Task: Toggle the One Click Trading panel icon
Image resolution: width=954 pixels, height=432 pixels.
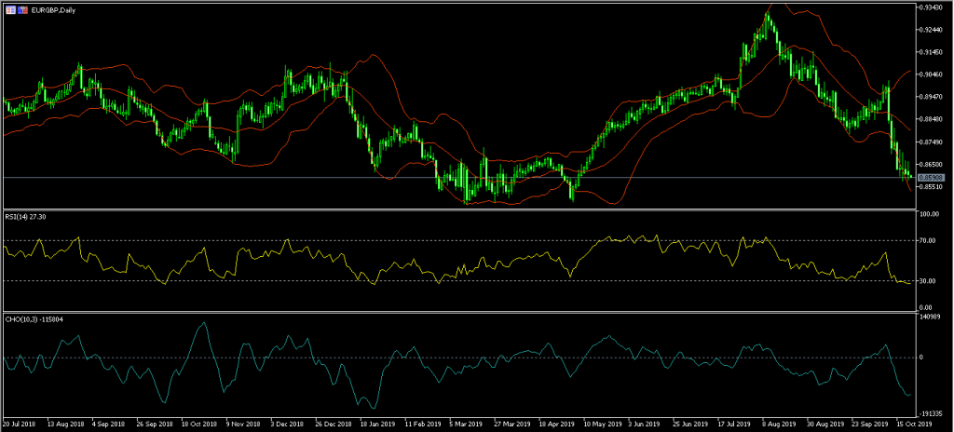Action: [x=8, y=8]
